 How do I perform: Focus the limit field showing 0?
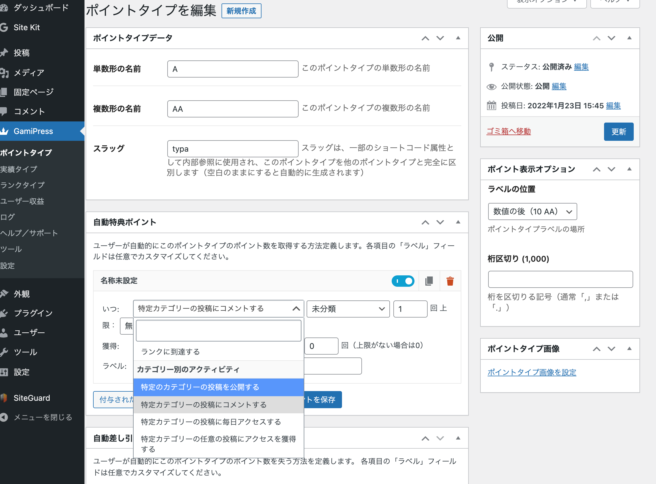click(x=321, y=346)
